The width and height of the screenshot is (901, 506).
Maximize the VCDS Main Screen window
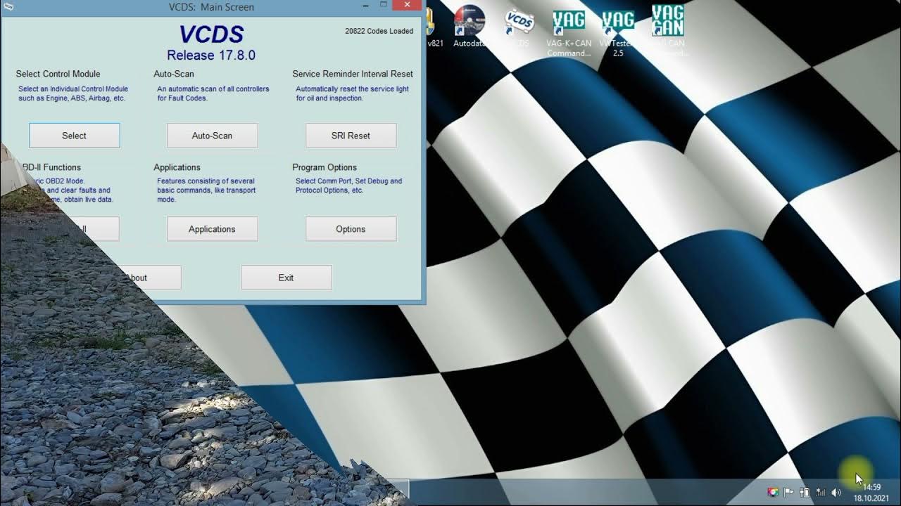(x=383, y=5)
